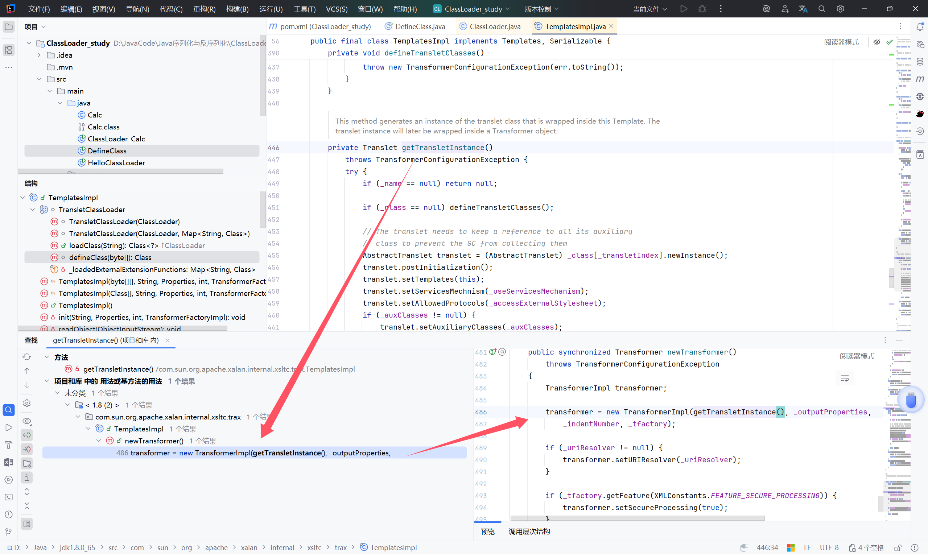Collapse the src folder in project tree
The width and height of the screenshot is (928, 554).
coord(39,79)
